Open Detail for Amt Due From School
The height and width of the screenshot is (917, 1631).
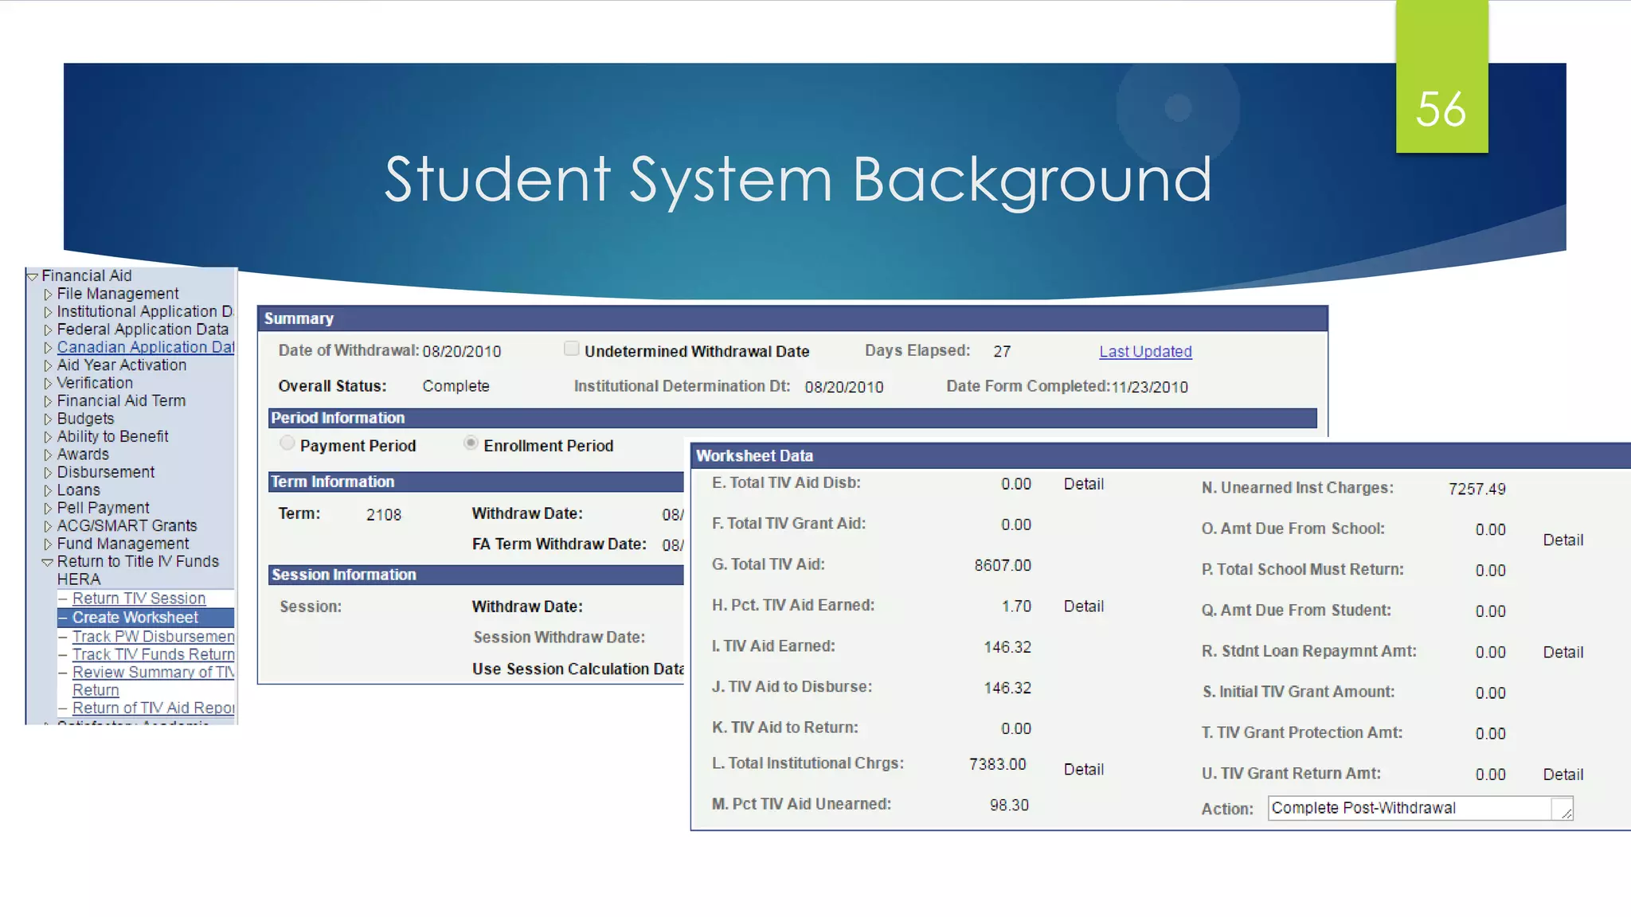coord(1563,540)
